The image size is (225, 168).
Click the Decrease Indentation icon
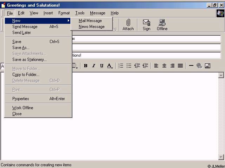click(x=137, y=66)
